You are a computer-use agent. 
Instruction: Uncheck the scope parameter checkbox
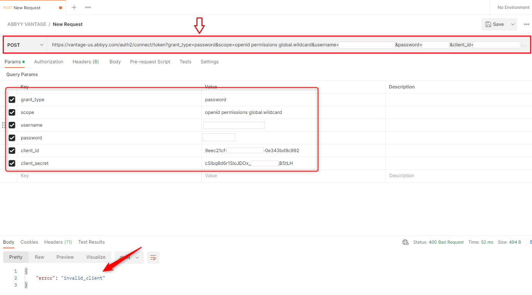click(12, 112)
